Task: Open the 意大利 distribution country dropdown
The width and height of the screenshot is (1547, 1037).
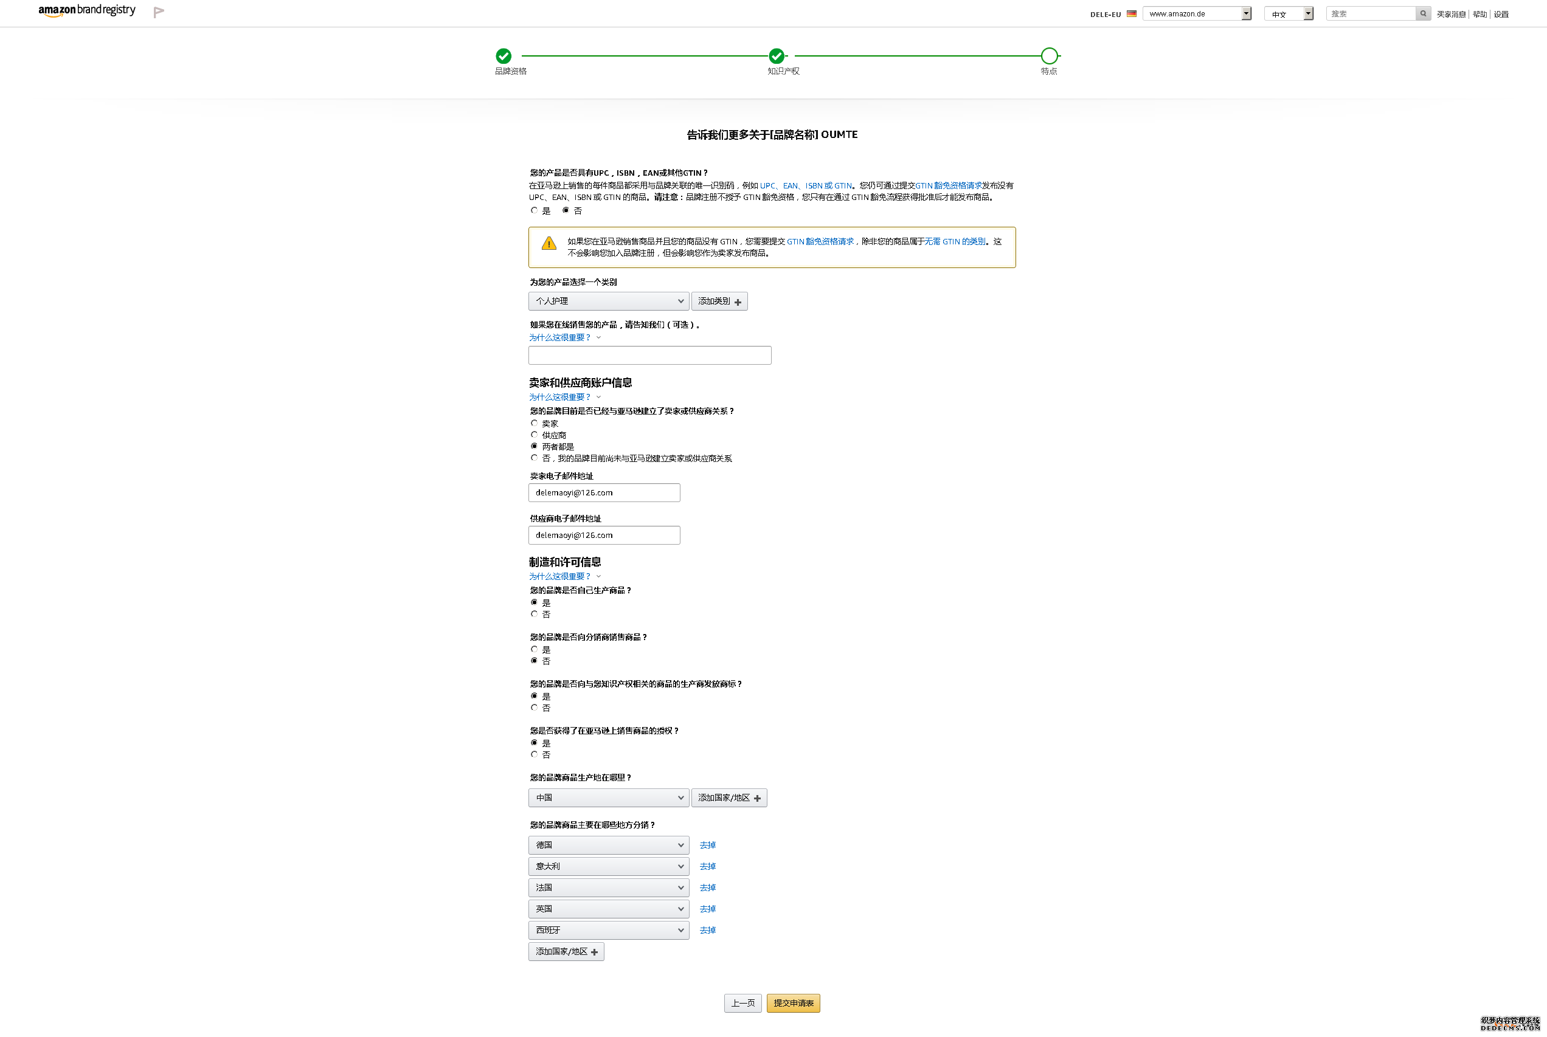Action: 609,866
